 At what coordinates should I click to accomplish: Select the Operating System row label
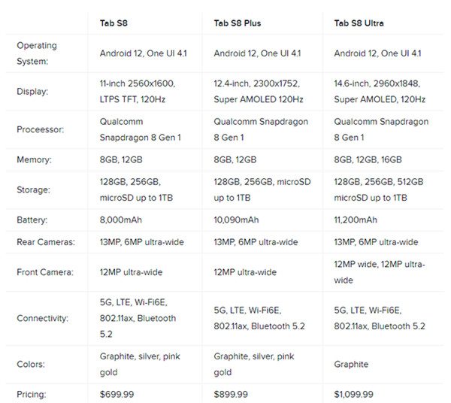(37, 53)
